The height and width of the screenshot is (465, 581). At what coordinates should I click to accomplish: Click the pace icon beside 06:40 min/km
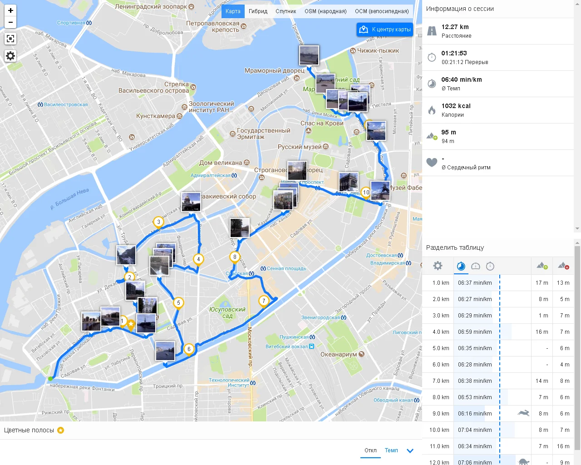[x=432, y=84]
